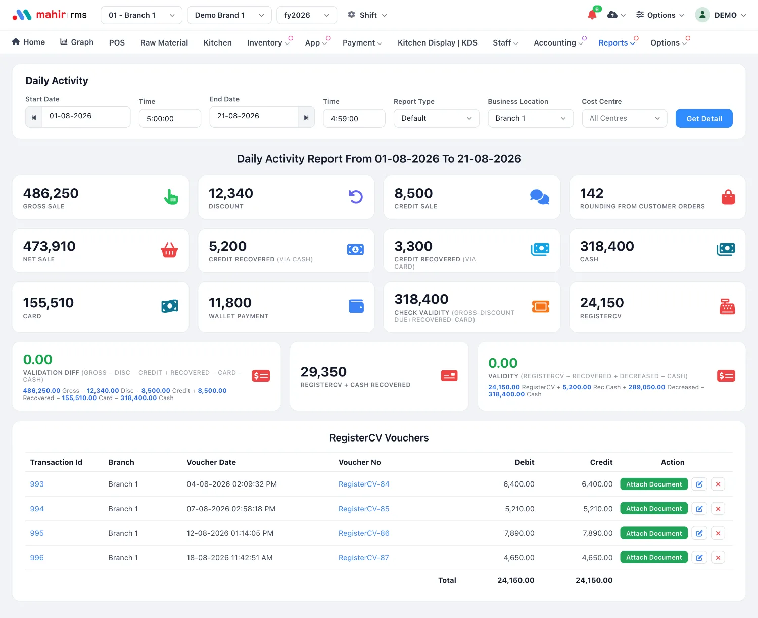Open the Inventory menu
This screenshot has width=758, height=618.
268,42
